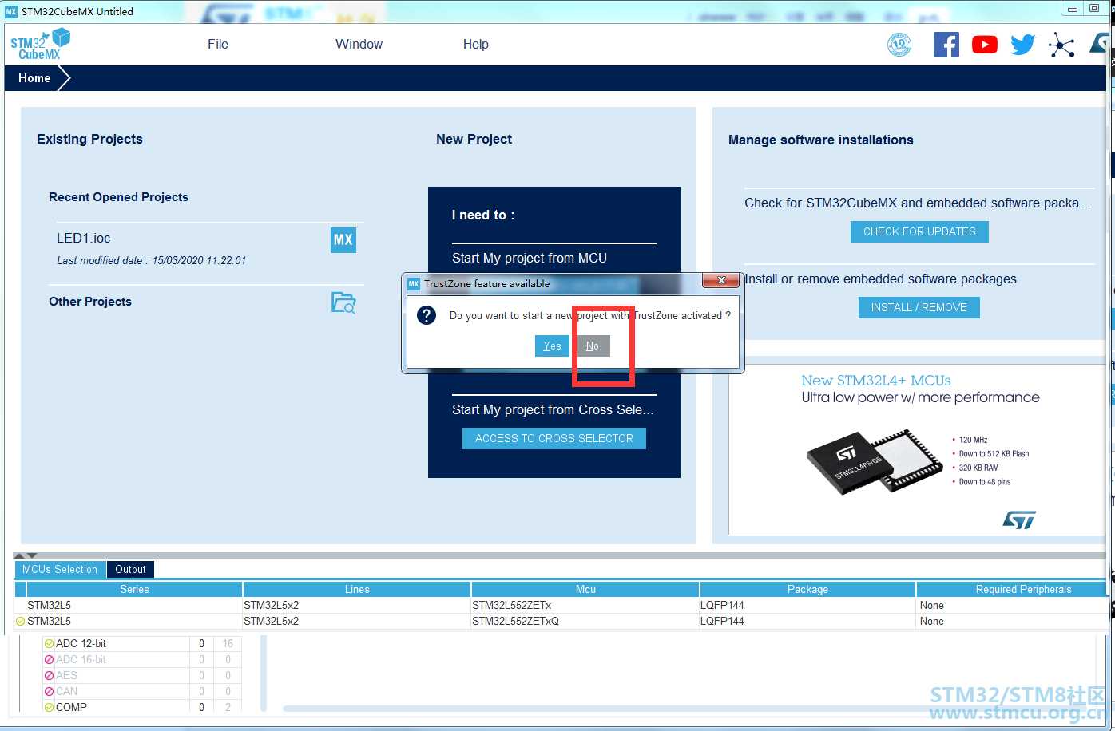Sort table by the Lines column header
1115x731 pixels.
pos(357,589)
